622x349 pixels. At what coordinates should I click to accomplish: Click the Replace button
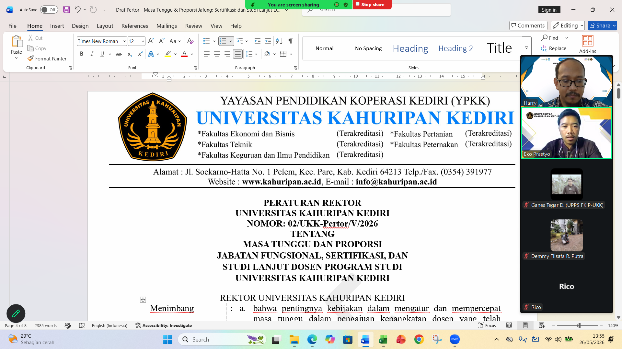tap(554, 48)
